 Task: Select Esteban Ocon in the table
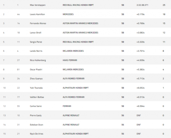pos(36,125)
